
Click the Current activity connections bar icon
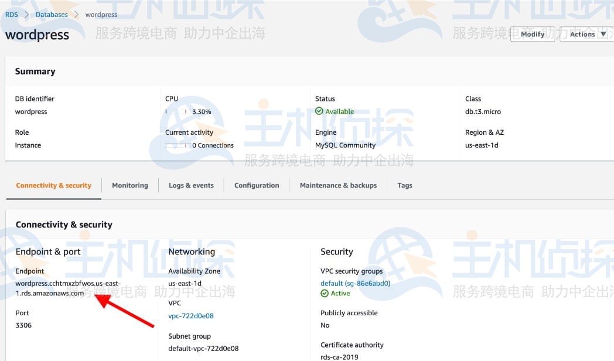point(175,145)
